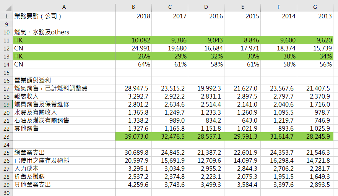Select row 9 header
The width and height of the screenshot is (338, 196).
(6, 24)
